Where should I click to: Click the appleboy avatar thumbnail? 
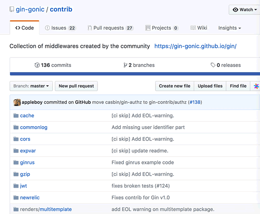pyautogui.click(x=17, y=102)
